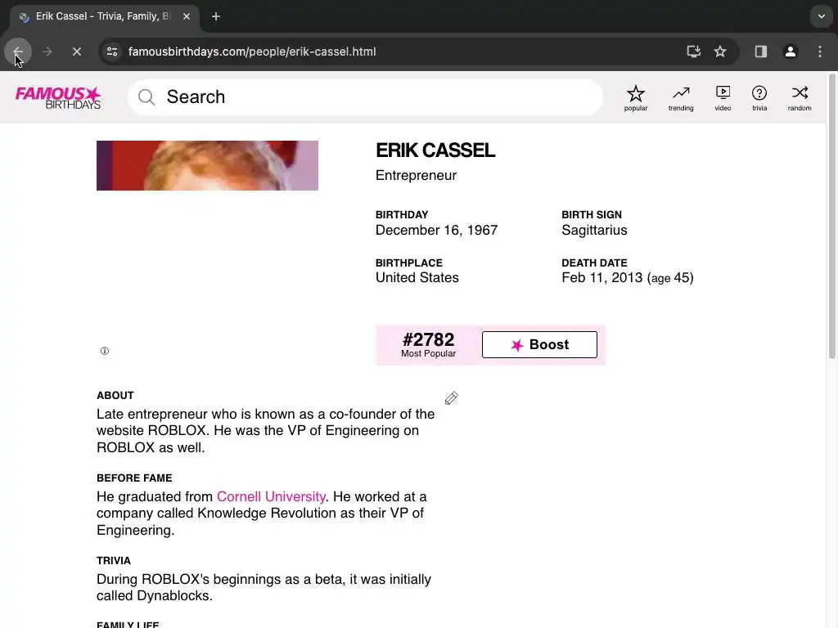Image resolution: width=838 pixels, height=628 pixels.
Task: Open the video section
Action: click(x=723, y=98)
